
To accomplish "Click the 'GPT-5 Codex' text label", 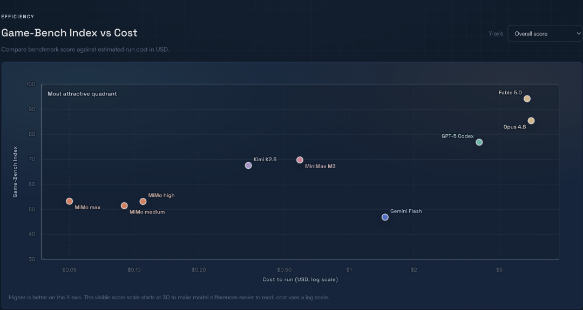I will pos(457,136).
